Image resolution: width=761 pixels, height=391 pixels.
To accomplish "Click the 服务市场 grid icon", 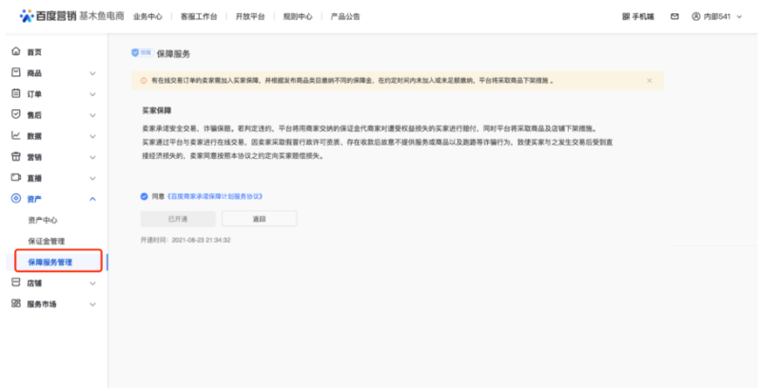I will 16,303.
